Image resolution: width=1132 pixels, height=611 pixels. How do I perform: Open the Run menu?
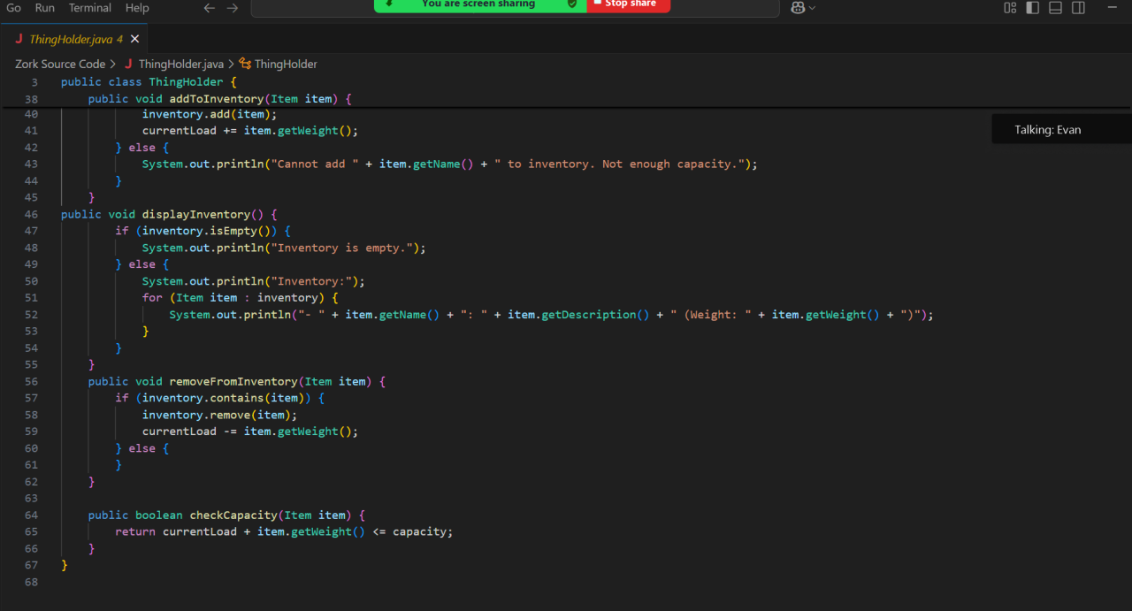click(45, 8)
